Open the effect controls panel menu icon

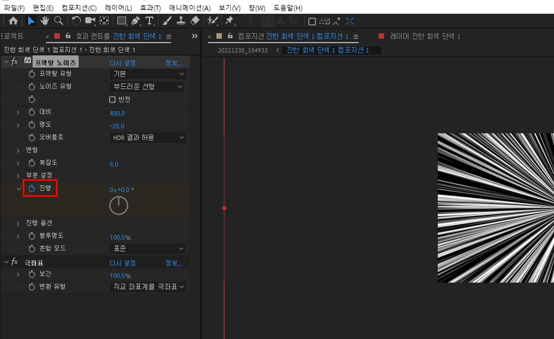coord(169,36)
